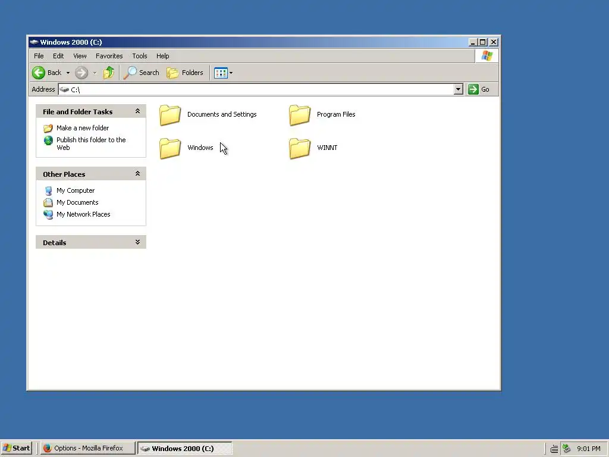Click the Program Files label
This screenshot has width=609, height=457.
(336, 114)
